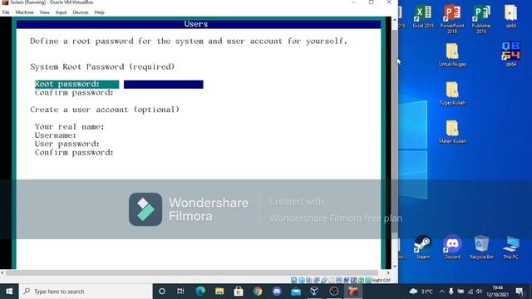Launch Google Chrome from the taskbar

coord(258,292)
